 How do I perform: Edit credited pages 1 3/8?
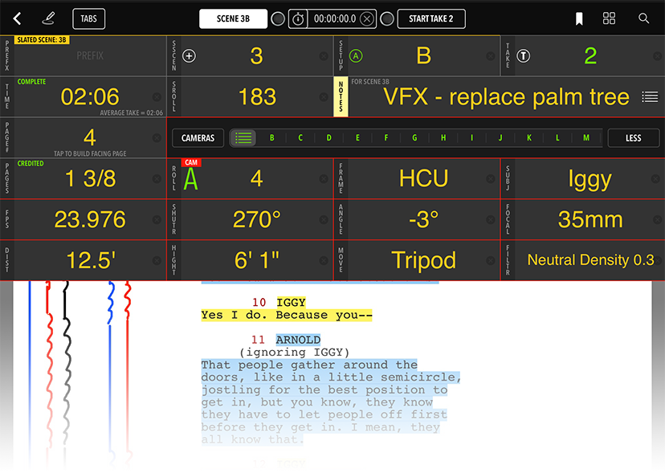(90, 178)
